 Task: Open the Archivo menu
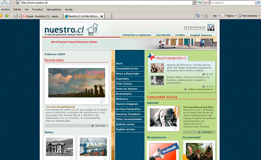(x=5, y=10)
